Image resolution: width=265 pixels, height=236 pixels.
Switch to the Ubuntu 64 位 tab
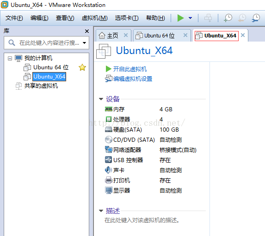tap(159, 36)
